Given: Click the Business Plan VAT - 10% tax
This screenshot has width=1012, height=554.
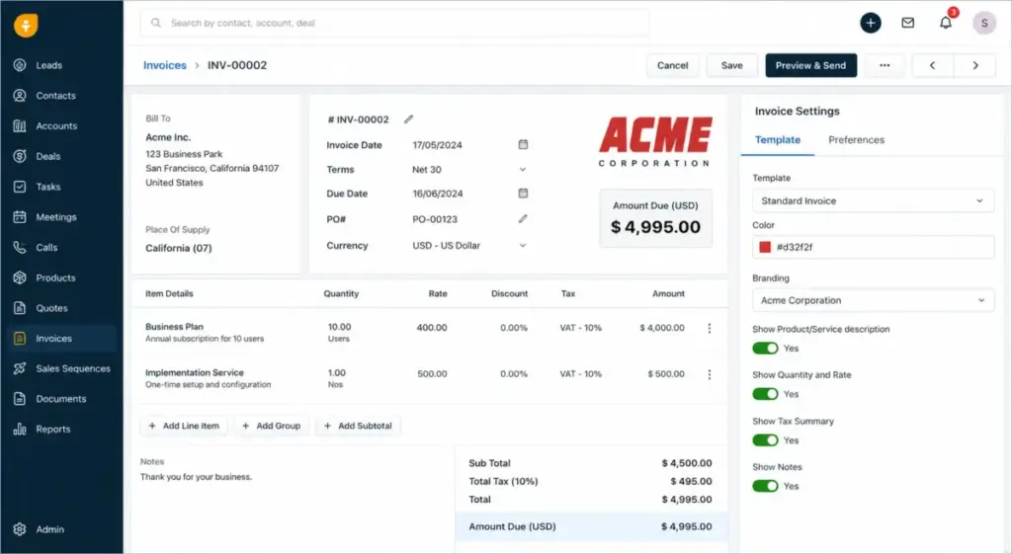Looking at the screenshot, I should point(580,328).
